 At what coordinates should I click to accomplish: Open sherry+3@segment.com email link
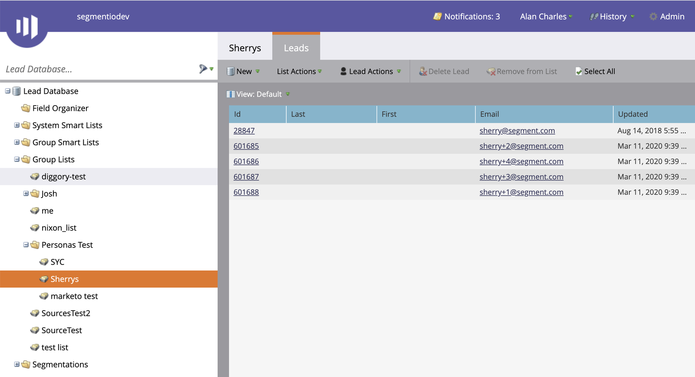(521, 177)
